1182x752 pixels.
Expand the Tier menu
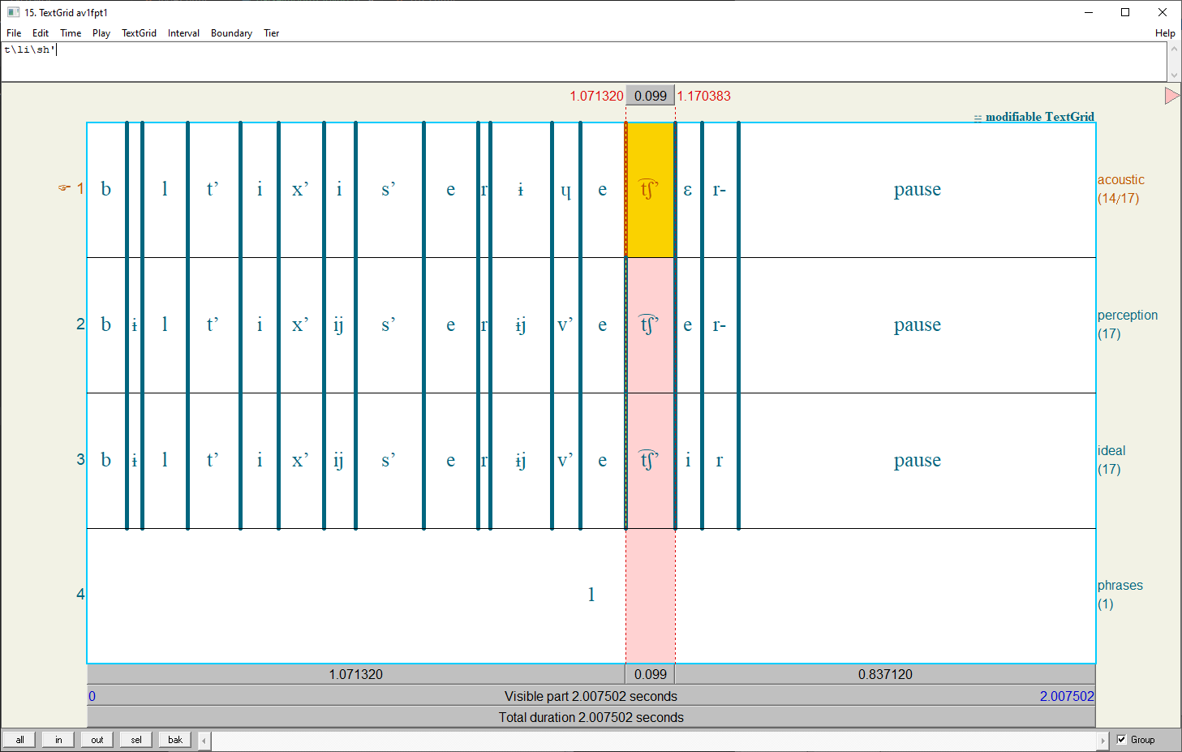271,33
